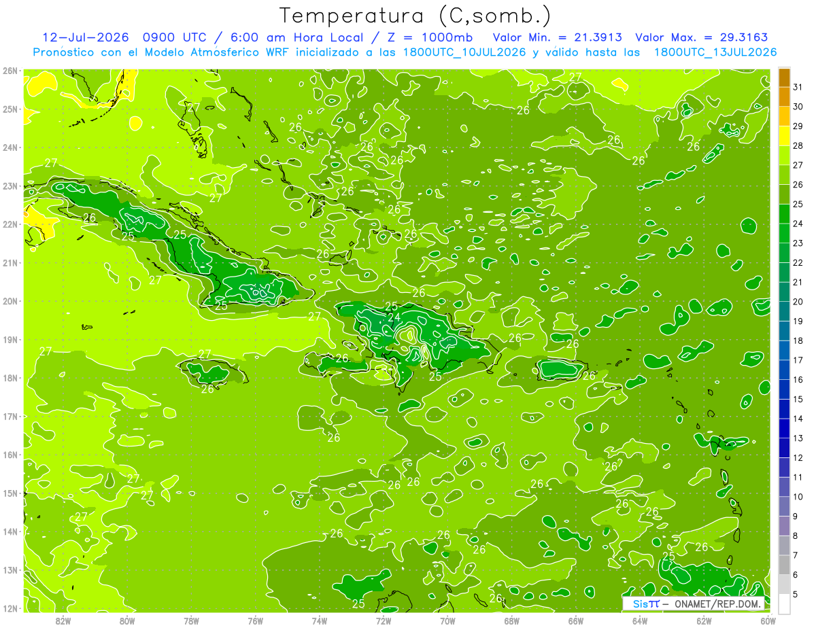
Task: Click the 60W longitude axis label
Action: point(768,620)
